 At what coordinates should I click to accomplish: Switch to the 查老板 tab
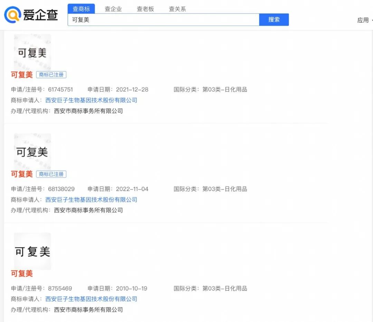click(x=145, y=9)
